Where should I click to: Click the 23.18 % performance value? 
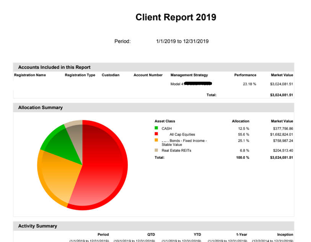249,84
